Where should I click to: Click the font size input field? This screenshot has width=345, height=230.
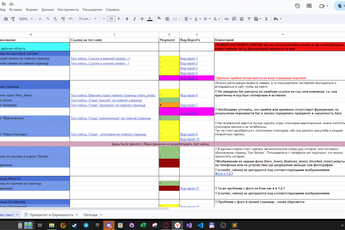(111, 19)
